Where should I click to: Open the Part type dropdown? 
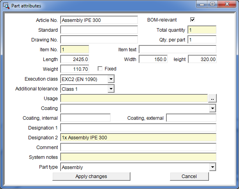[x=212, y=167]
